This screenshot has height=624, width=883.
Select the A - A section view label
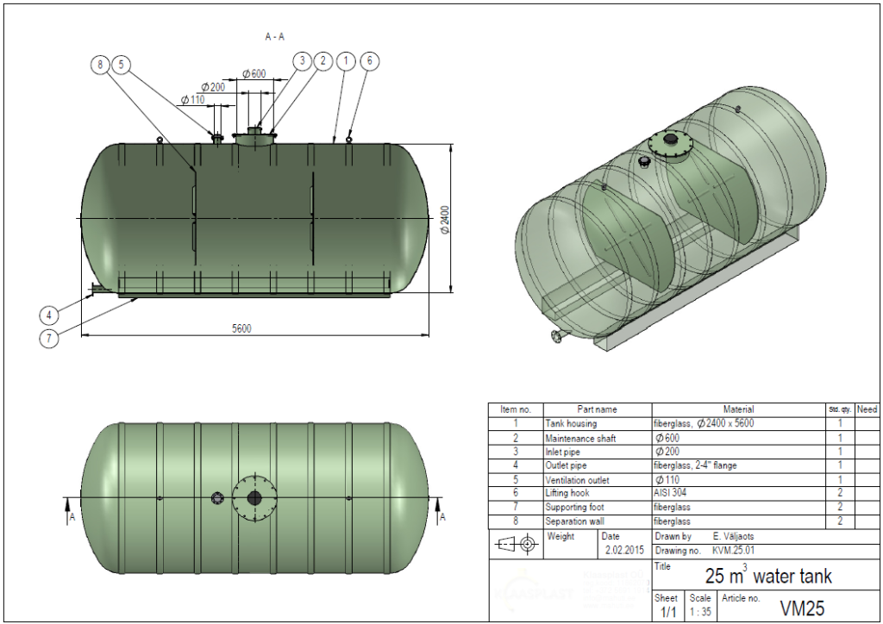(275, 37)
